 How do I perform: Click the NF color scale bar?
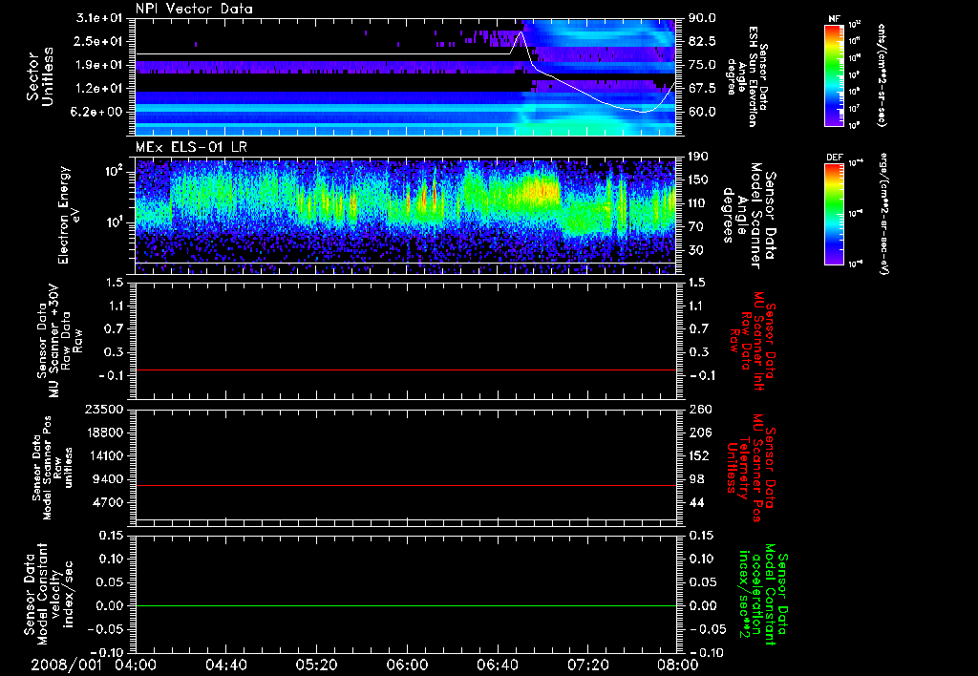(x=833, y=75)
